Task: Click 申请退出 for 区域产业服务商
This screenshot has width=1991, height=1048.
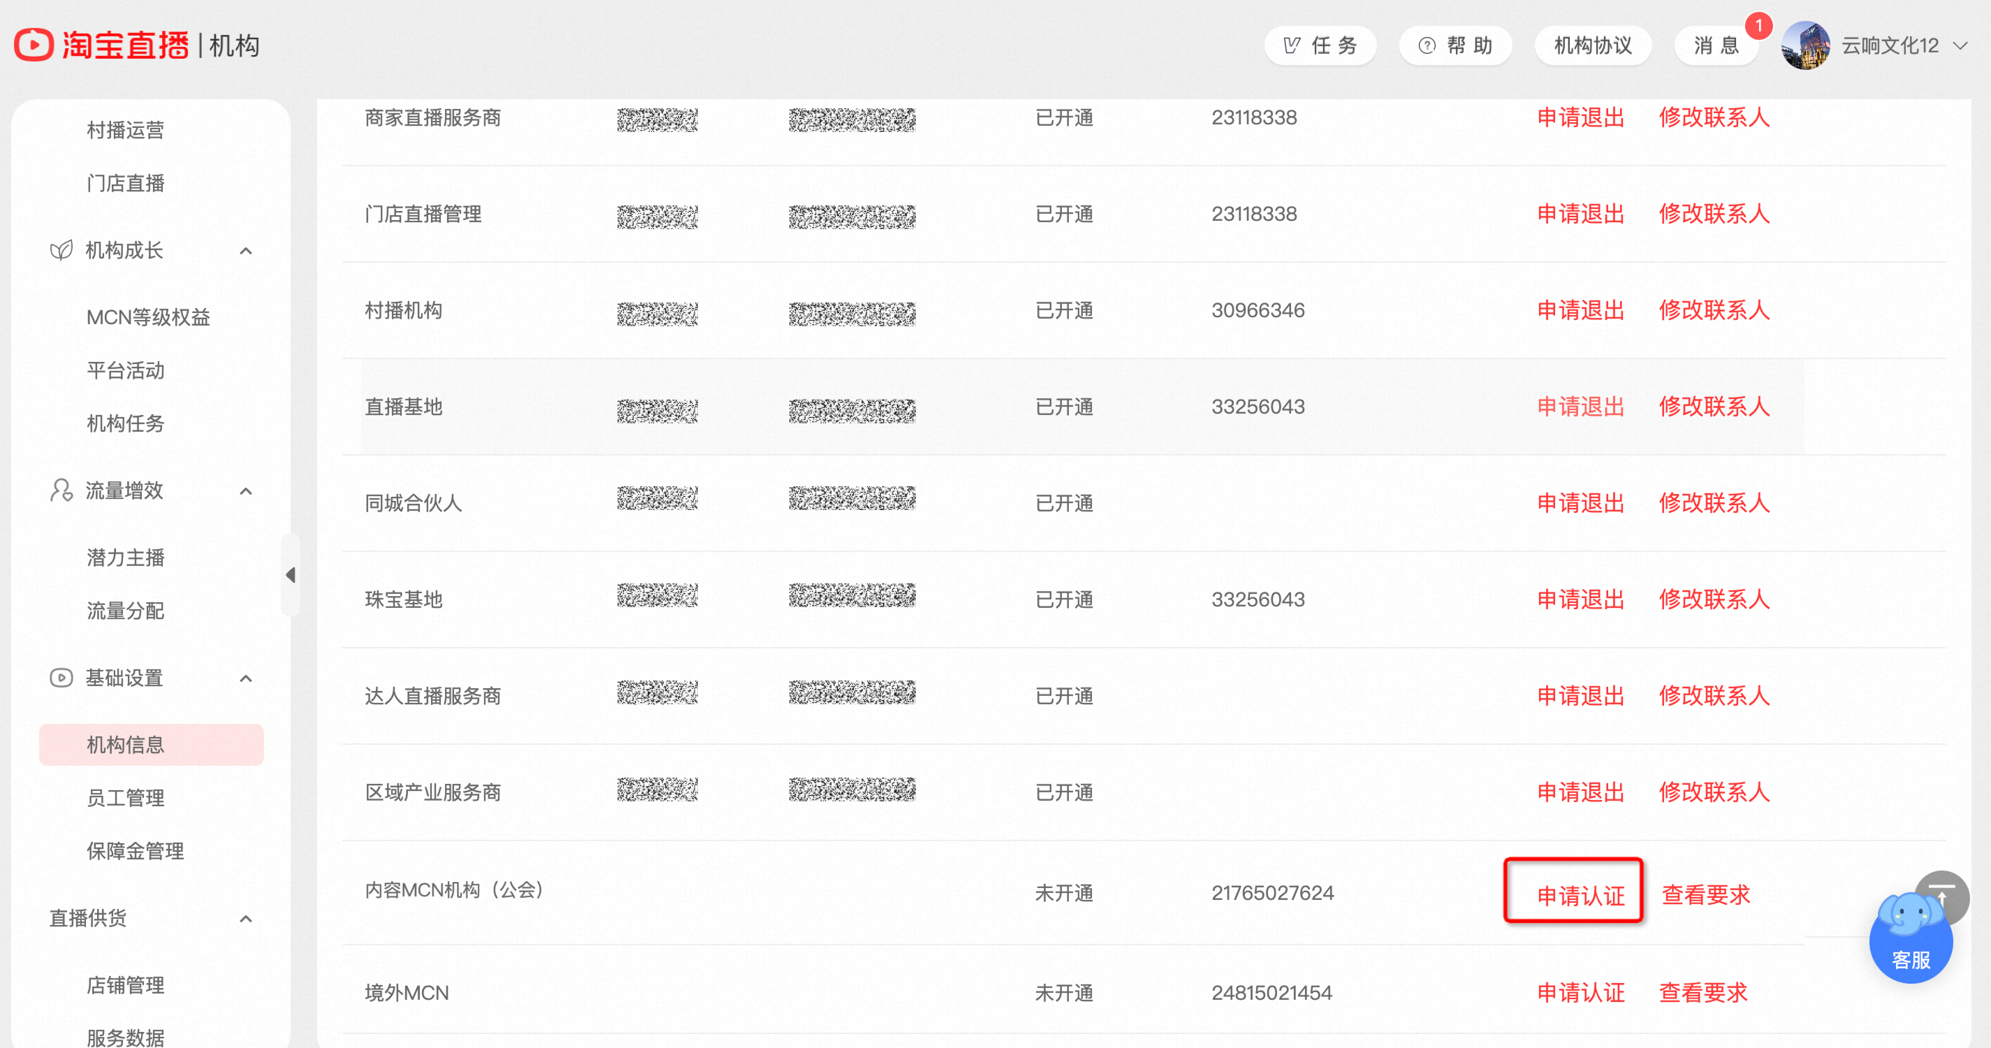Action: (x=1581, y=792)
